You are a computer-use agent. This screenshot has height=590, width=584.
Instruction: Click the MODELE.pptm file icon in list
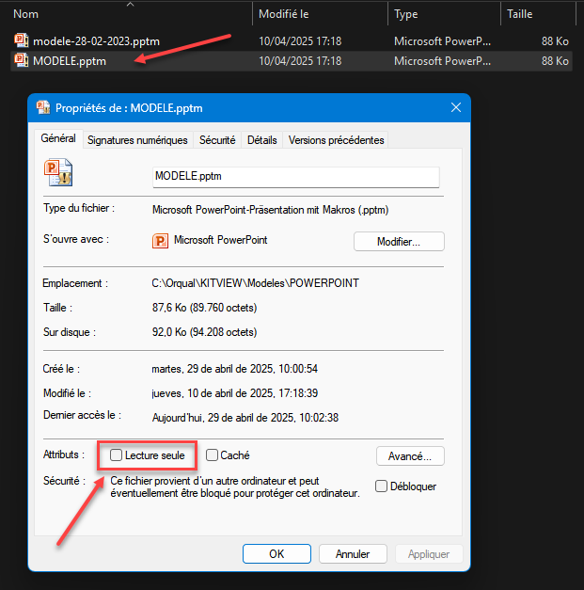[x=23, y=61]
